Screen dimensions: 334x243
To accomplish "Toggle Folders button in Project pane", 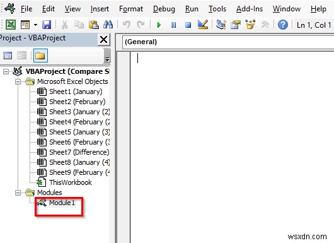I will (x=40, y=56).
